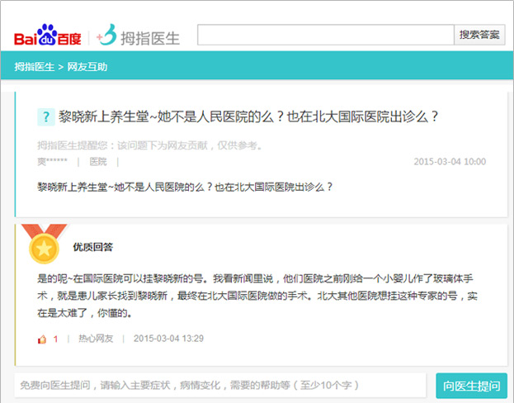Click the question title about 黎晓新
The image size is (514, 403).
(x=248, y=117)
